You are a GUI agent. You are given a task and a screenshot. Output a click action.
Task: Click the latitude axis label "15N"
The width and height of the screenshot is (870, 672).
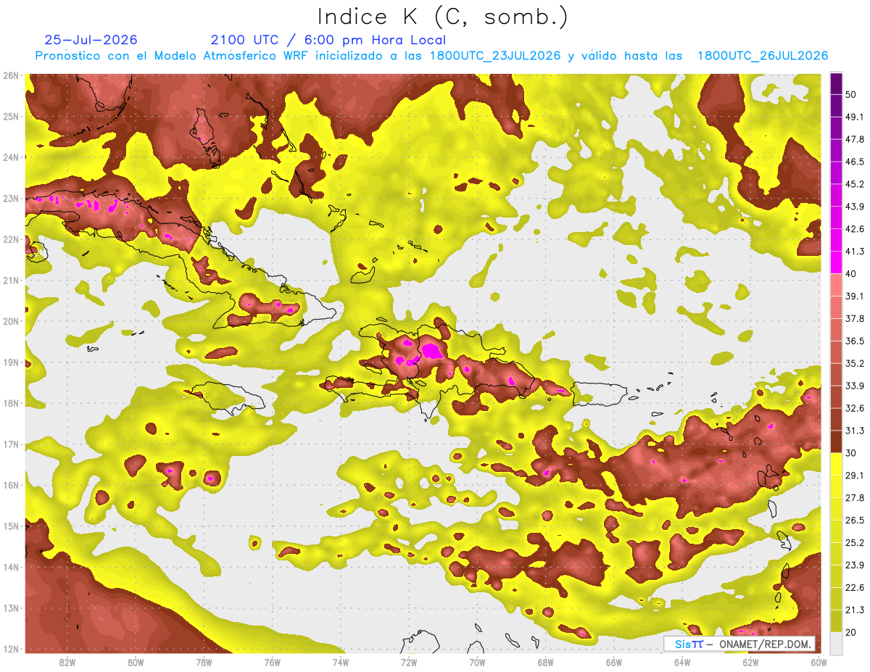(x=11, y=526)
